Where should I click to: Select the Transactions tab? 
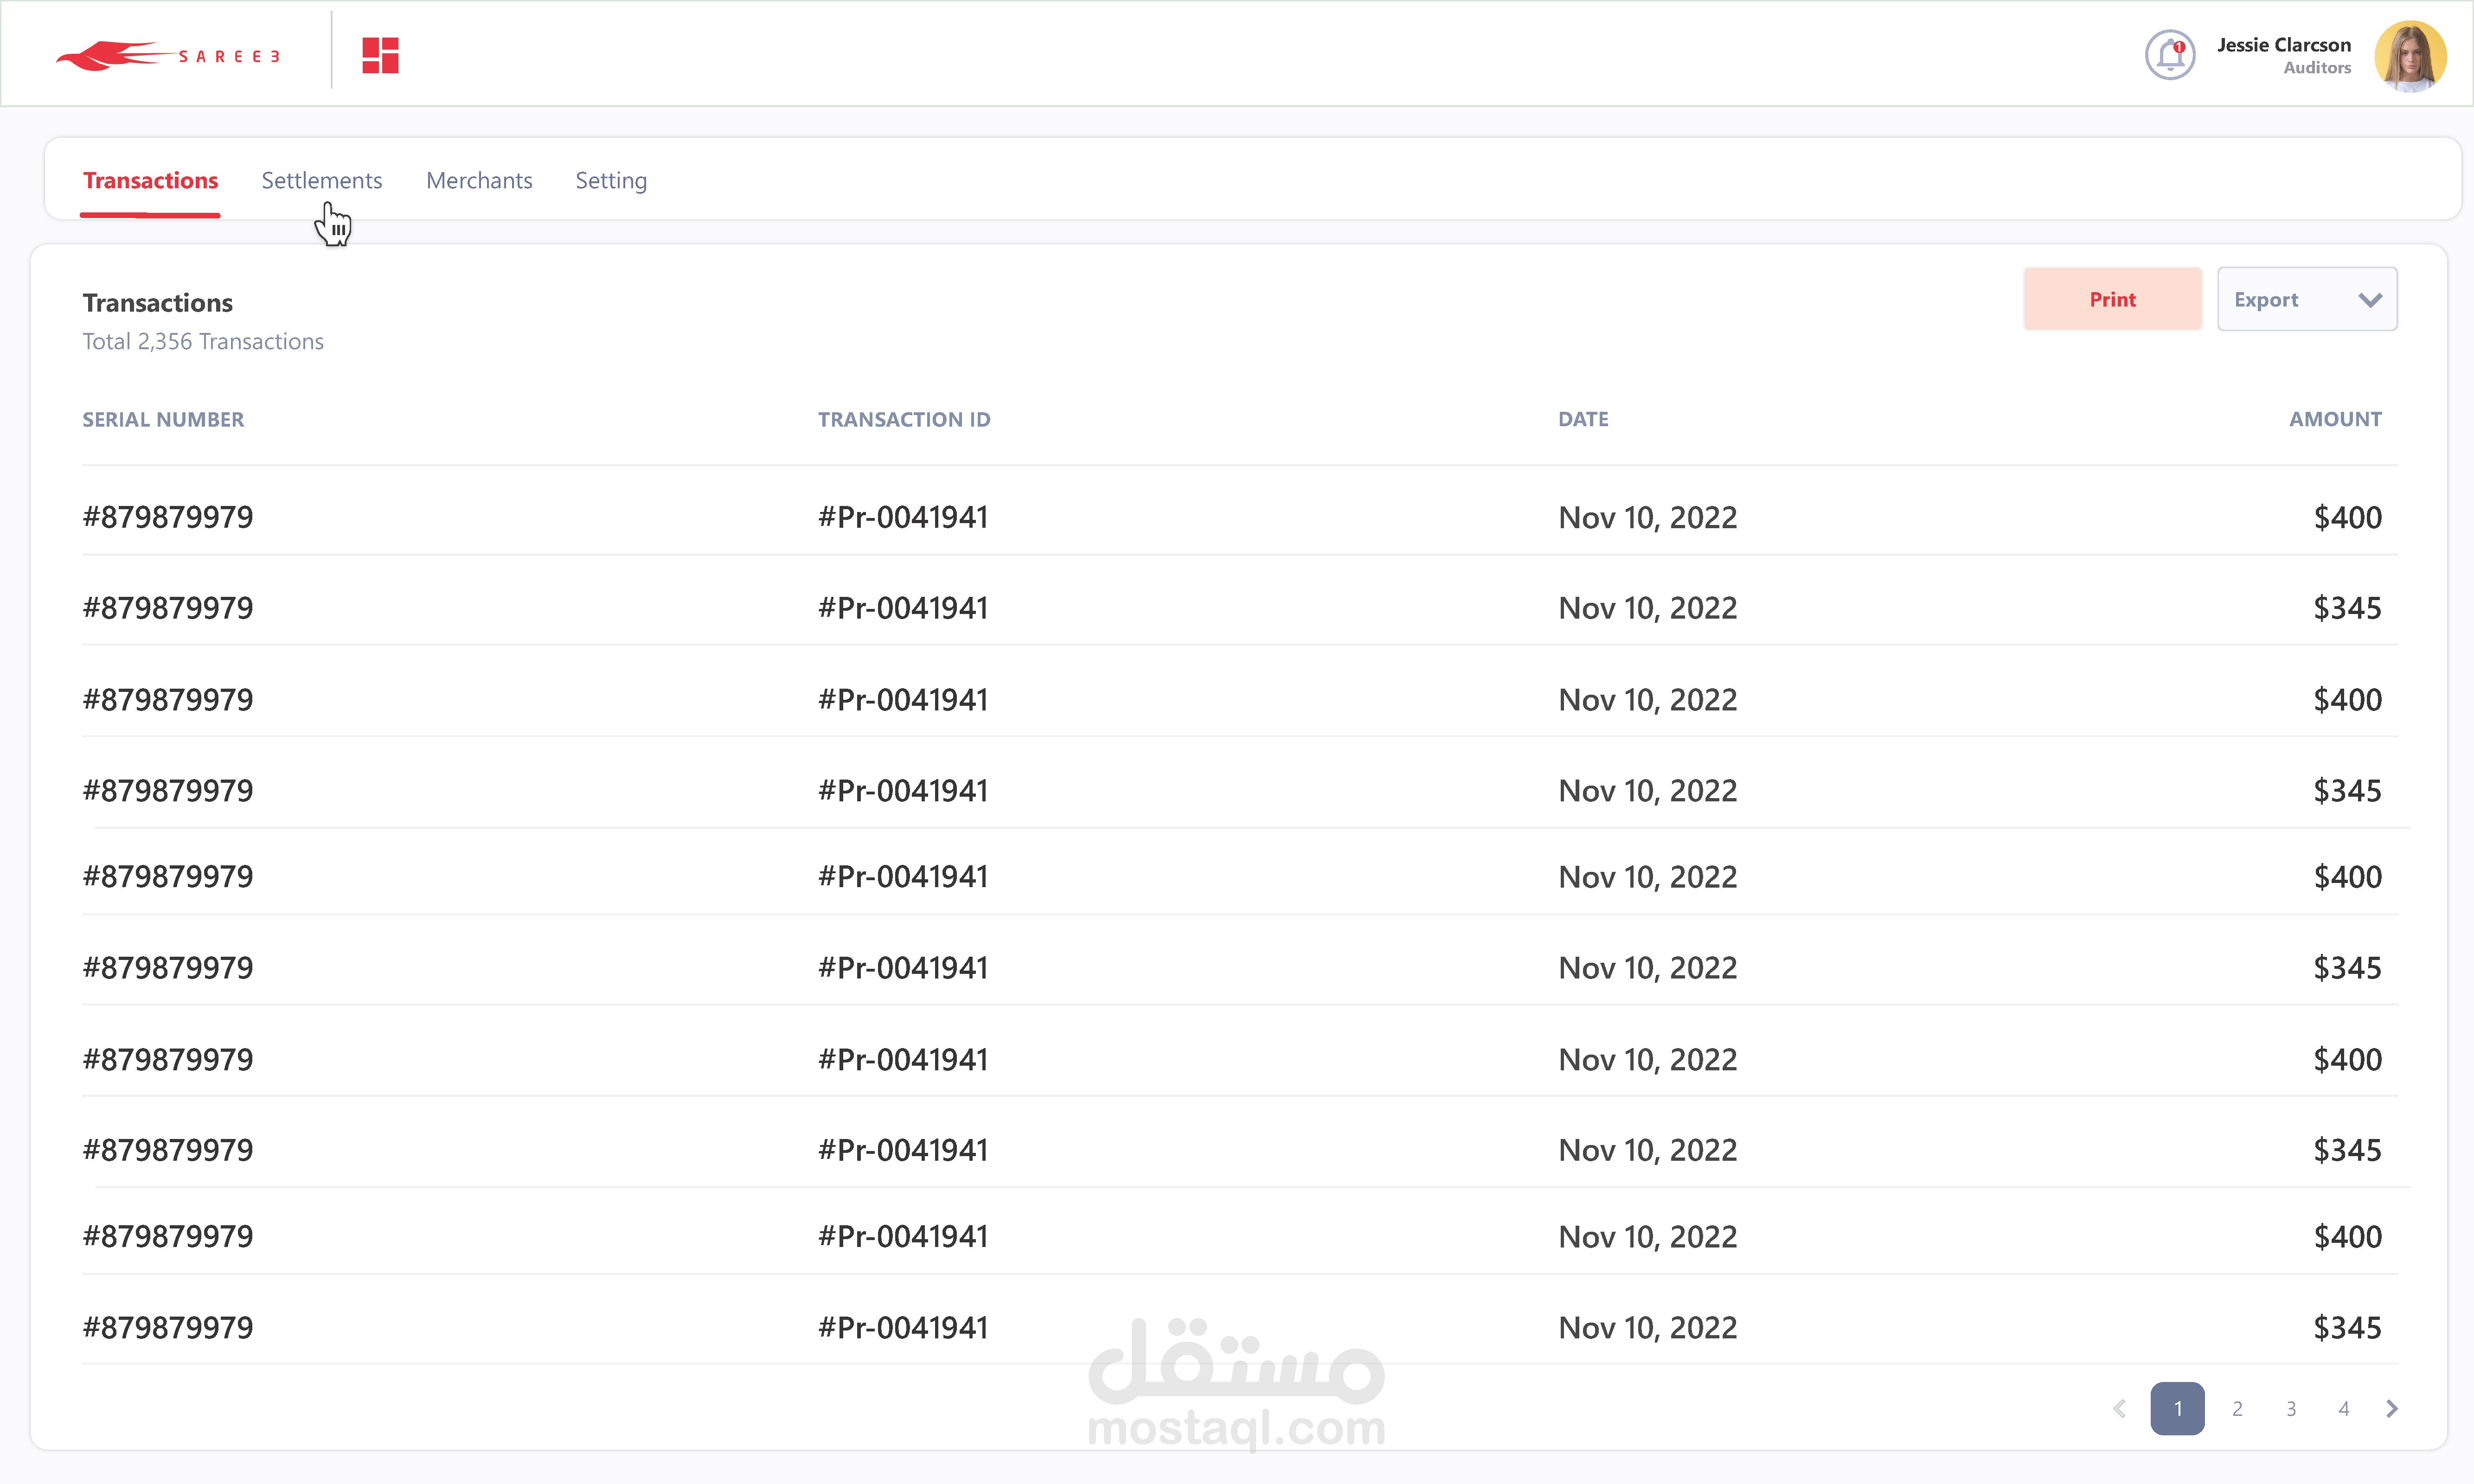(150, 180)
